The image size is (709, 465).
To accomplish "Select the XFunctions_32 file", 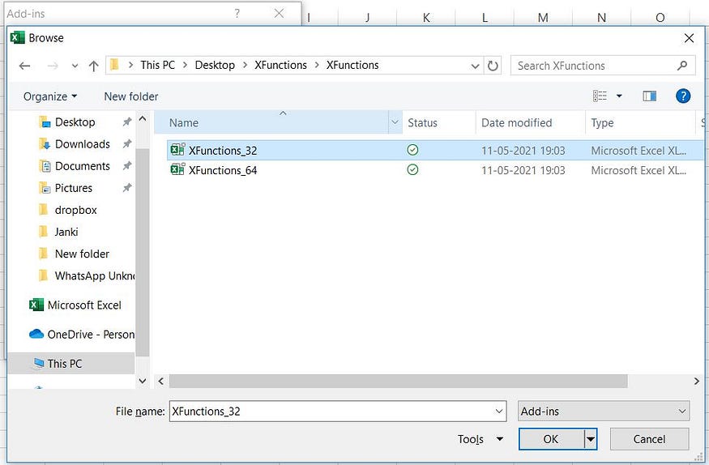I will 223,151.
